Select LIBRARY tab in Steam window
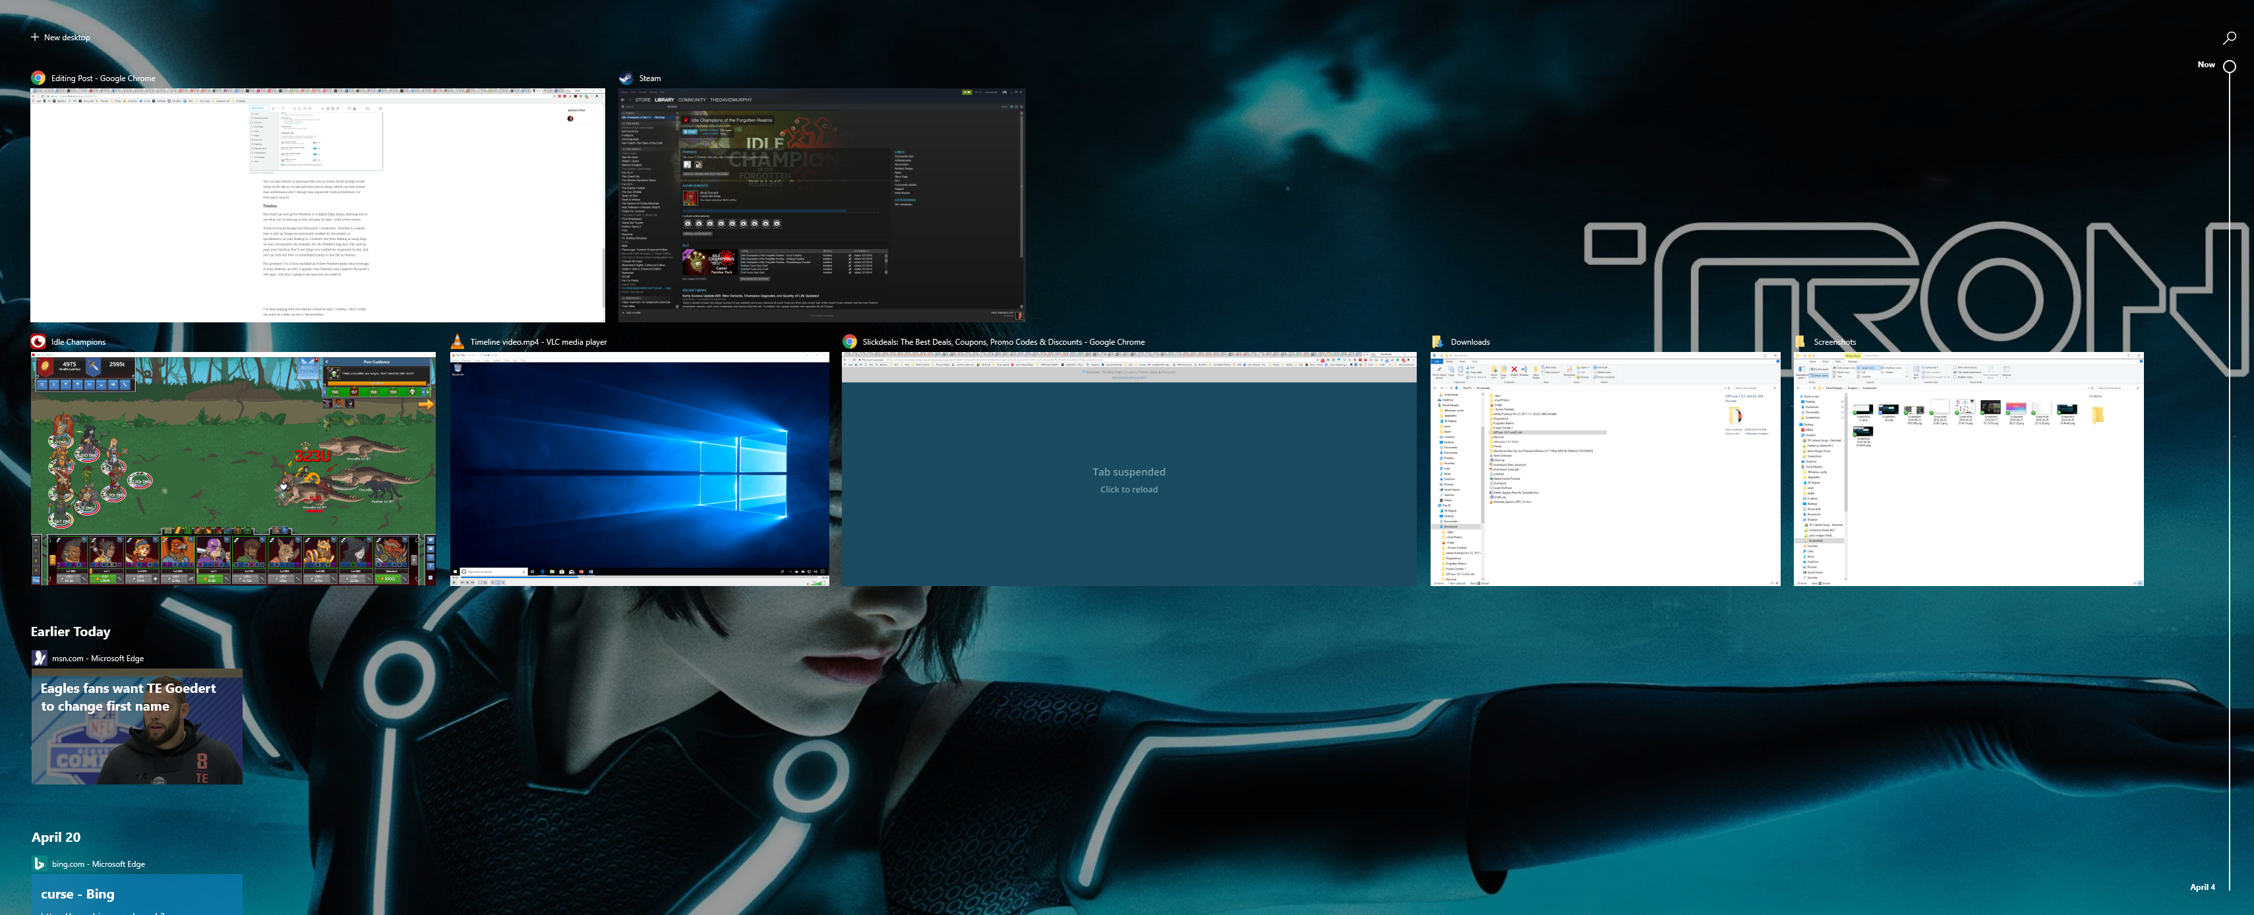 (665, 100)
